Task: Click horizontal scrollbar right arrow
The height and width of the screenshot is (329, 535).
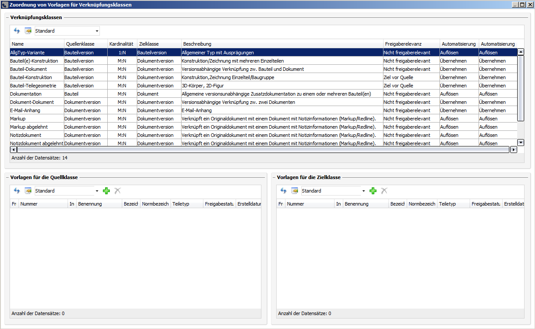Action: point(514,150)
